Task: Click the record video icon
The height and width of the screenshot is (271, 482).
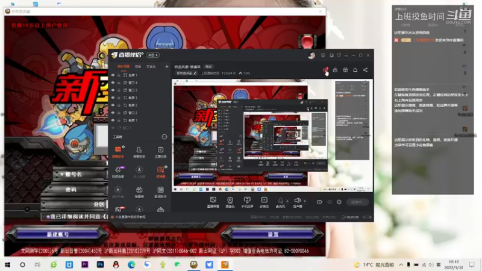Action: point(319,202)
